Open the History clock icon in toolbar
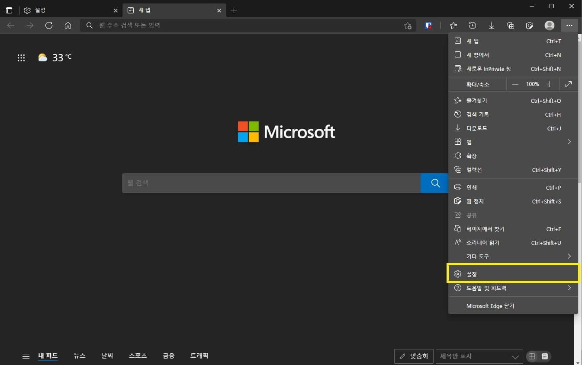Screen dimensions: 582x365 tap(473, 25)
